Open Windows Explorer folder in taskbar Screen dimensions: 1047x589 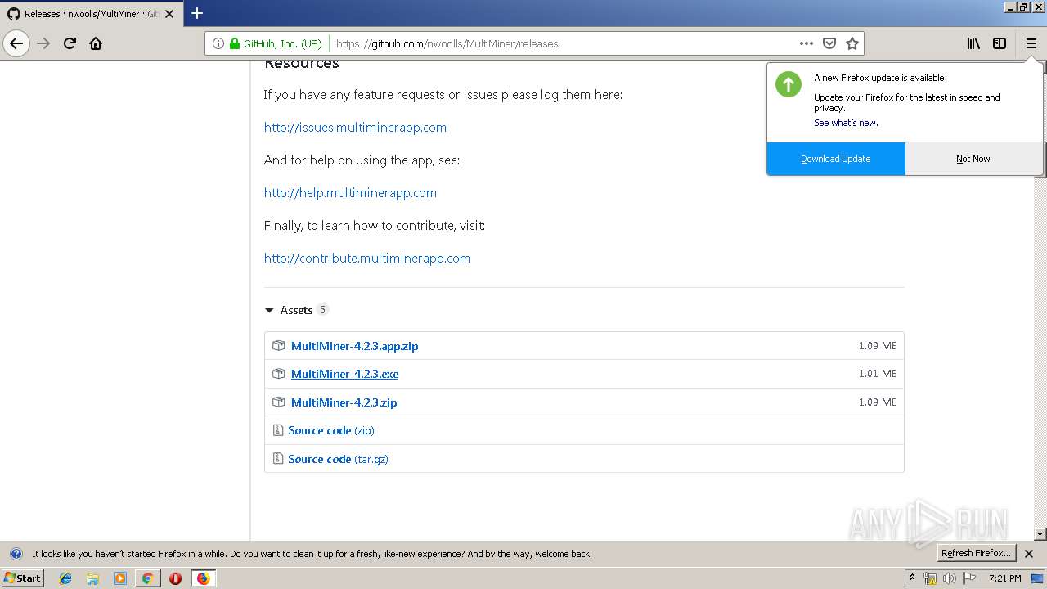click(x=92, y=578)
